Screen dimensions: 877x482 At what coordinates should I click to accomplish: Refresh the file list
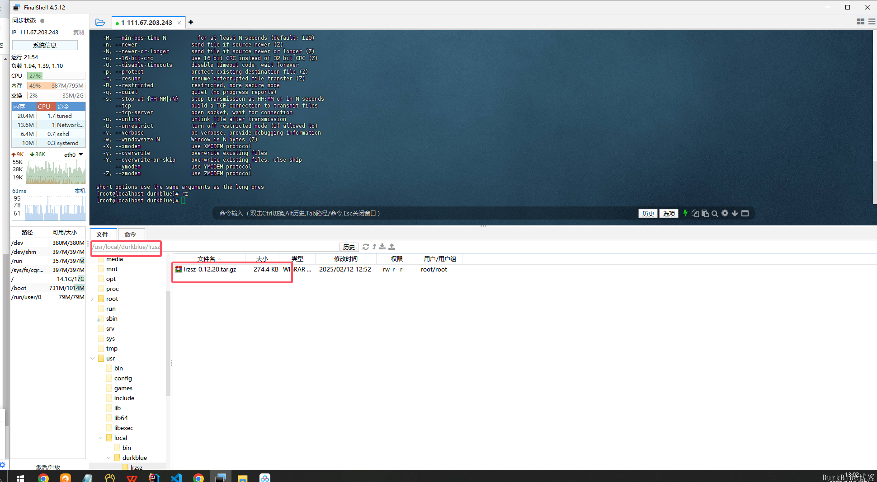tap(366, 247)
